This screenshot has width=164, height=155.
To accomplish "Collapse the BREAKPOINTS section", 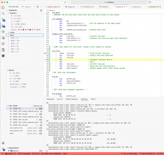I will tap(7, 148).
